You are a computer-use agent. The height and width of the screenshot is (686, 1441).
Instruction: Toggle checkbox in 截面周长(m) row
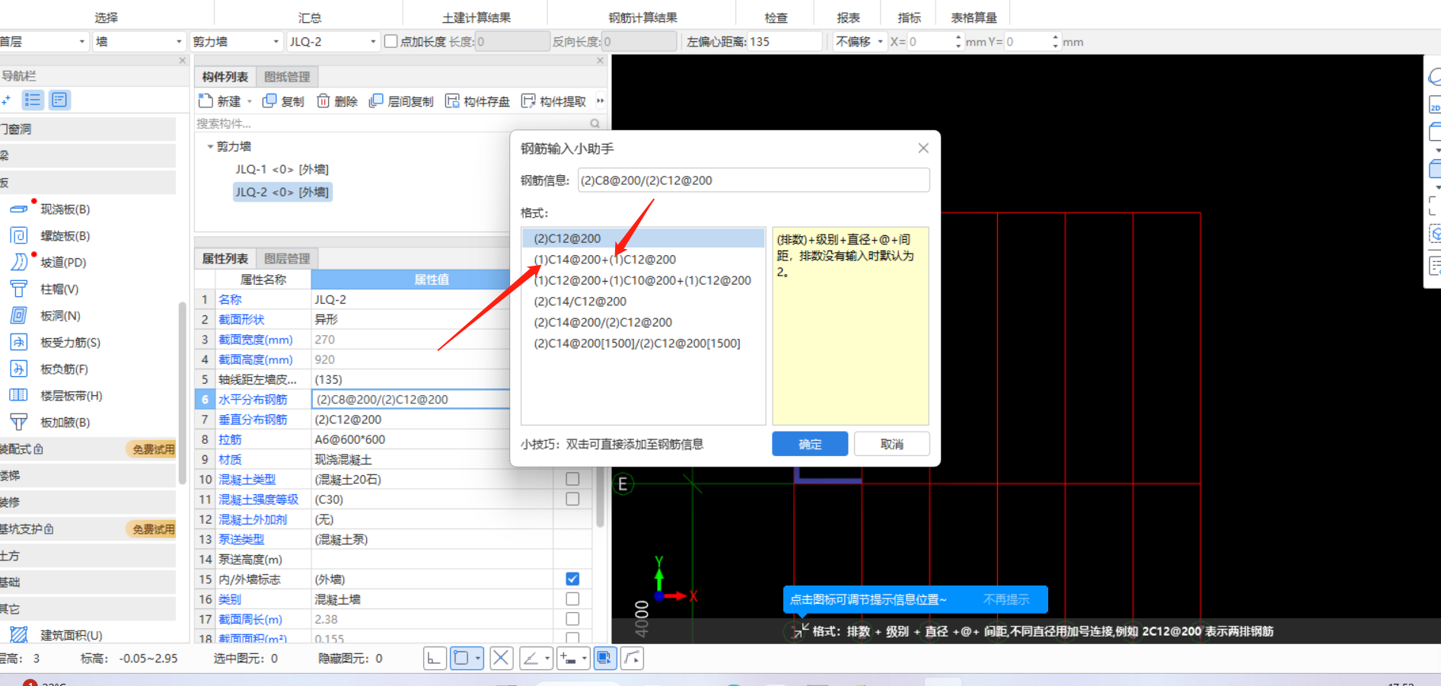[572, 619]
